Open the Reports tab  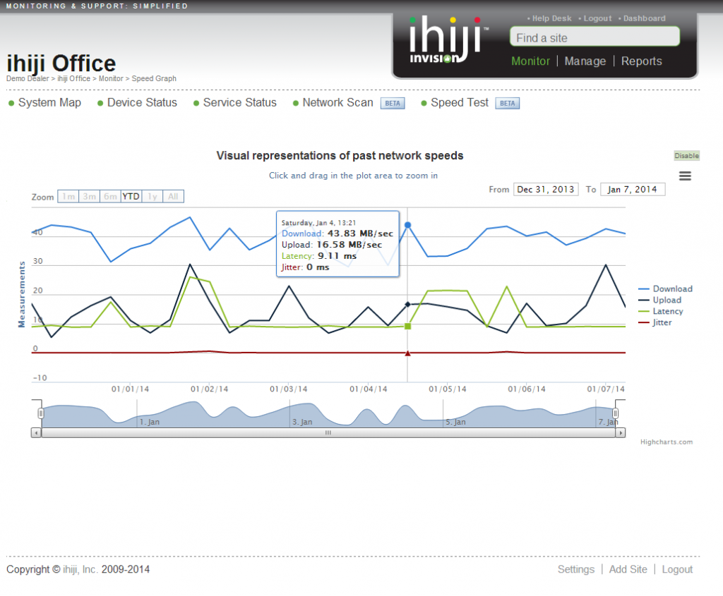click(641, 61)
